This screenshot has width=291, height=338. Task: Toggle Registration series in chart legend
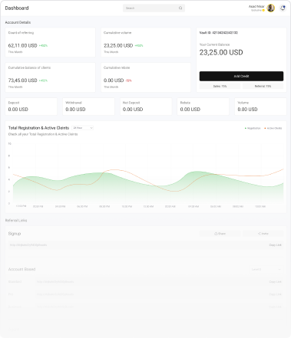coord(253,128)
